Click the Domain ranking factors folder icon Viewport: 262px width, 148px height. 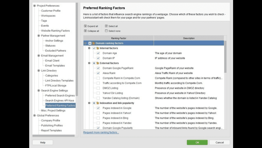94,43
